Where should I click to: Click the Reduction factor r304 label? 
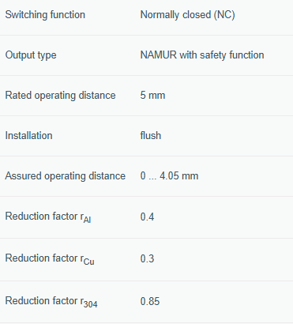tap(51, 302)
